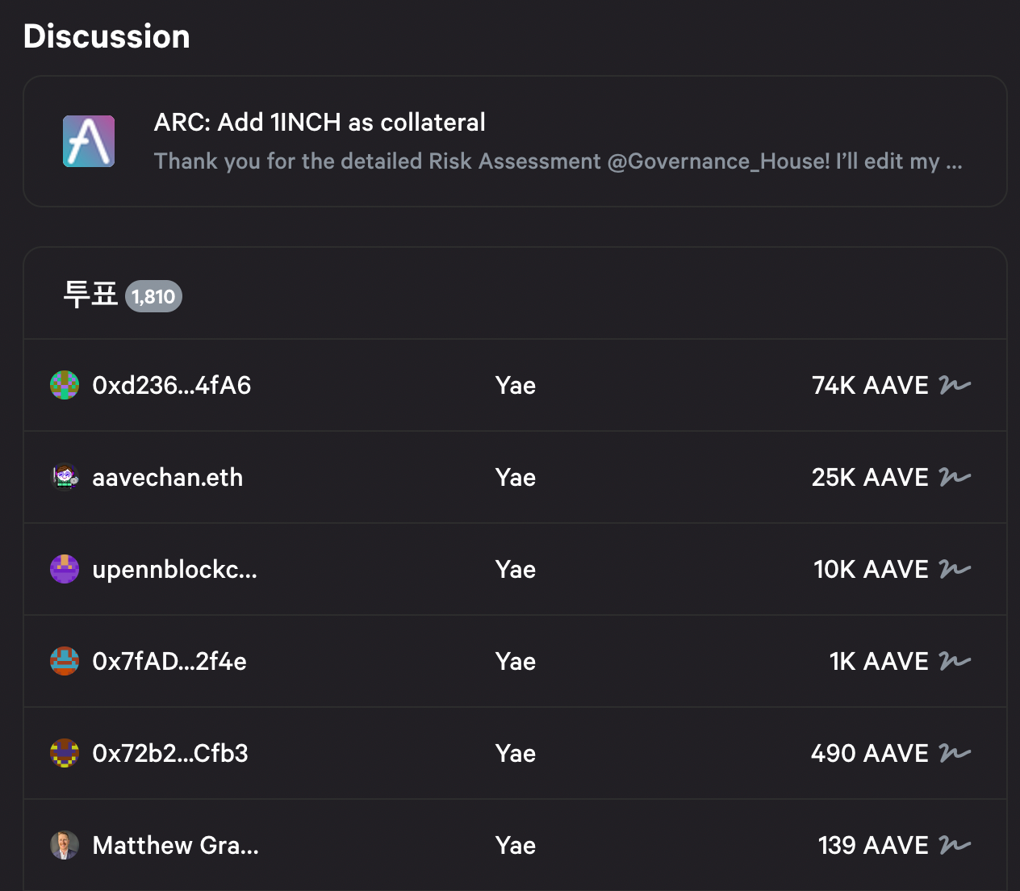Click discussion preview text about Risk Assessment

(x=558, y=161)
